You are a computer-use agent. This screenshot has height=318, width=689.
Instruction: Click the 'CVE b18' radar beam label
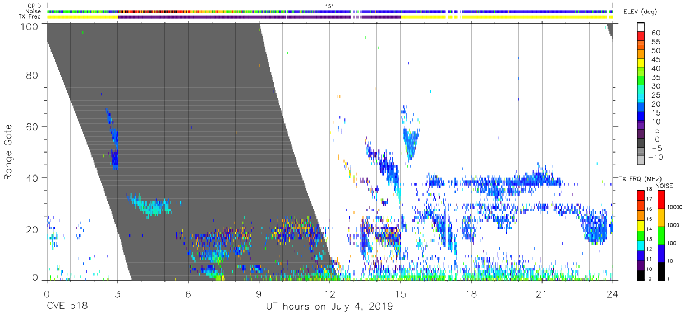point(67,307)
